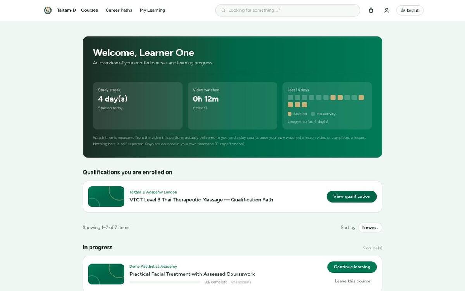Open the Sort by Newest dropdown
465x291 pixels.
coord(370,228)
